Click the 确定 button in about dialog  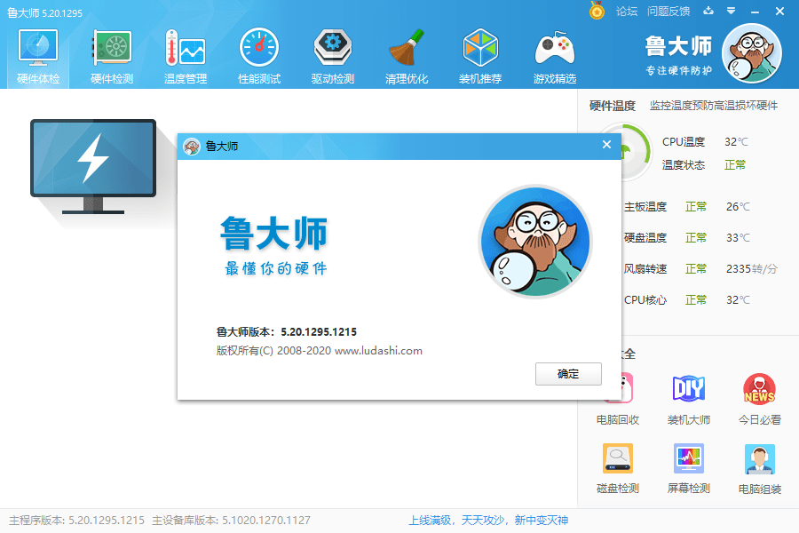click(568, 374)
